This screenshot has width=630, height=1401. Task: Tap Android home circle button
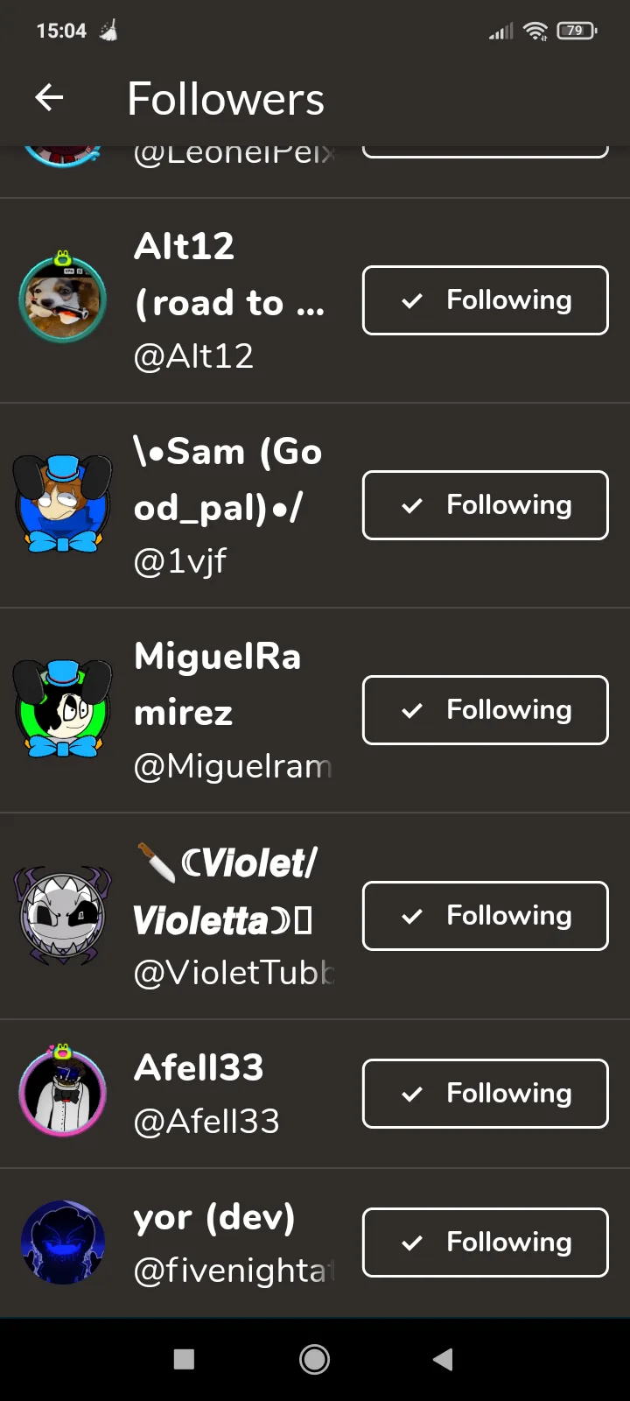click(315, 1359)
